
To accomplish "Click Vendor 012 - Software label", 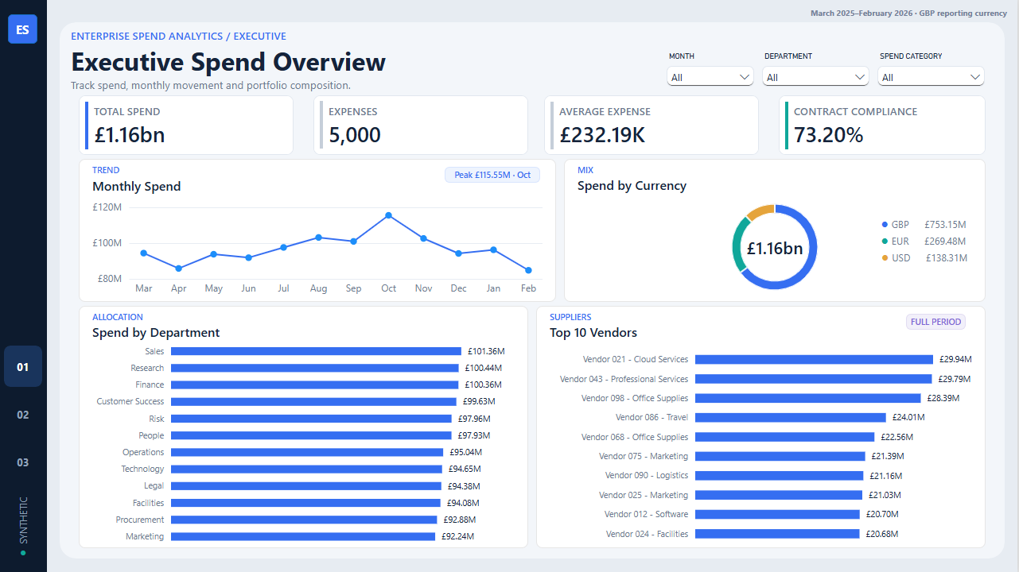I will point(646,514).
